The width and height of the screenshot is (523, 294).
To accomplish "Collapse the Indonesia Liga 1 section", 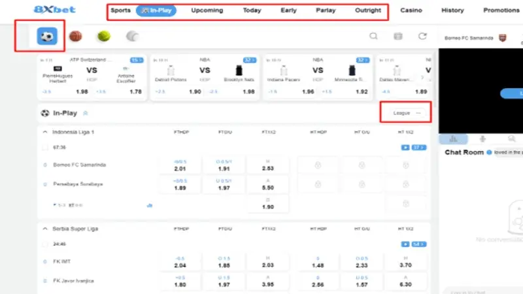I will point(45,132).
